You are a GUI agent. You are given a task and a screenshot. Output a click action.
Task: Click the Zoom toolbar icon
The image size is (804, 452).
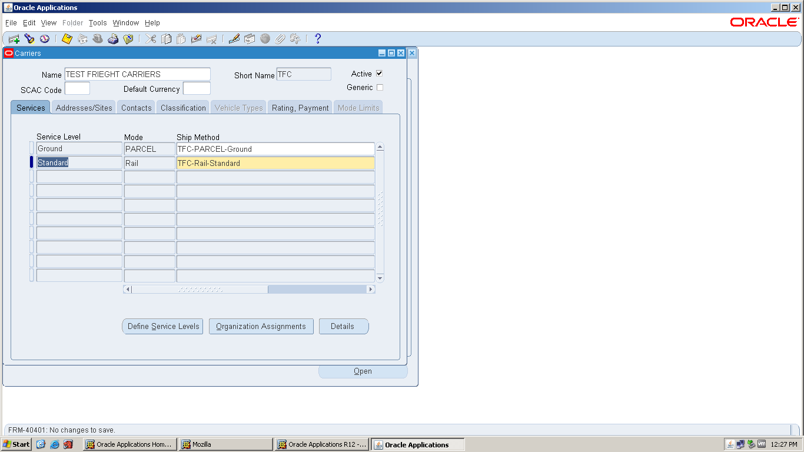[x=250, y=39]
